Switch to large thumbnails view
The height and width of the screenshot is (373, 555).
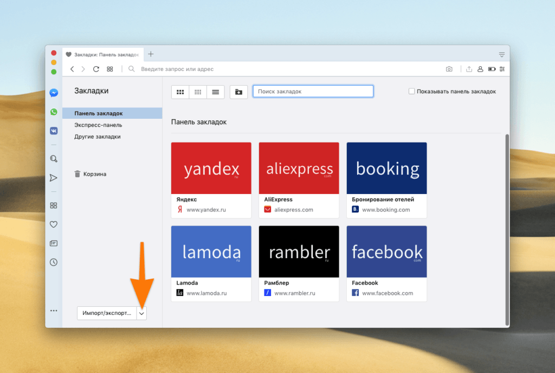(180, 92)
